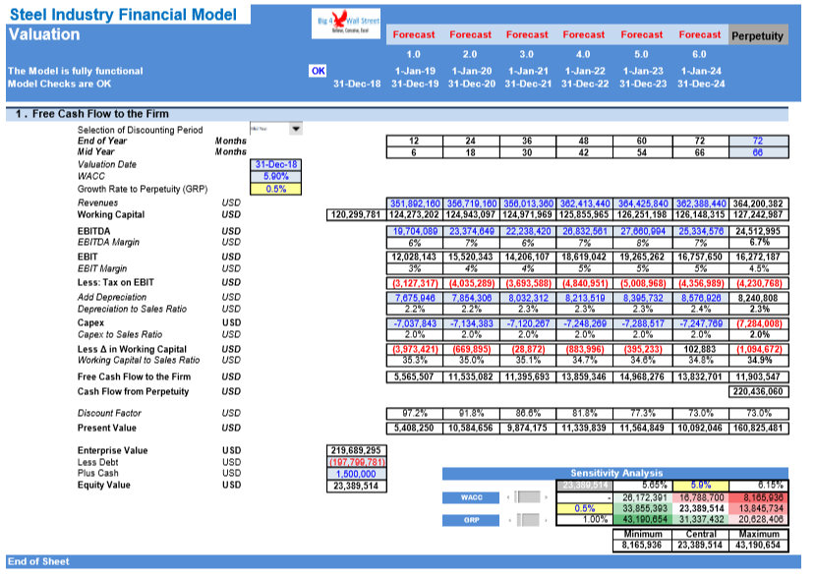Select the Central summary header cell

point(701,535)
